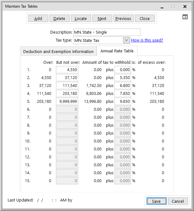Click the Add button
The height and width of the screenshot is (211, 194).
(38, 18)
